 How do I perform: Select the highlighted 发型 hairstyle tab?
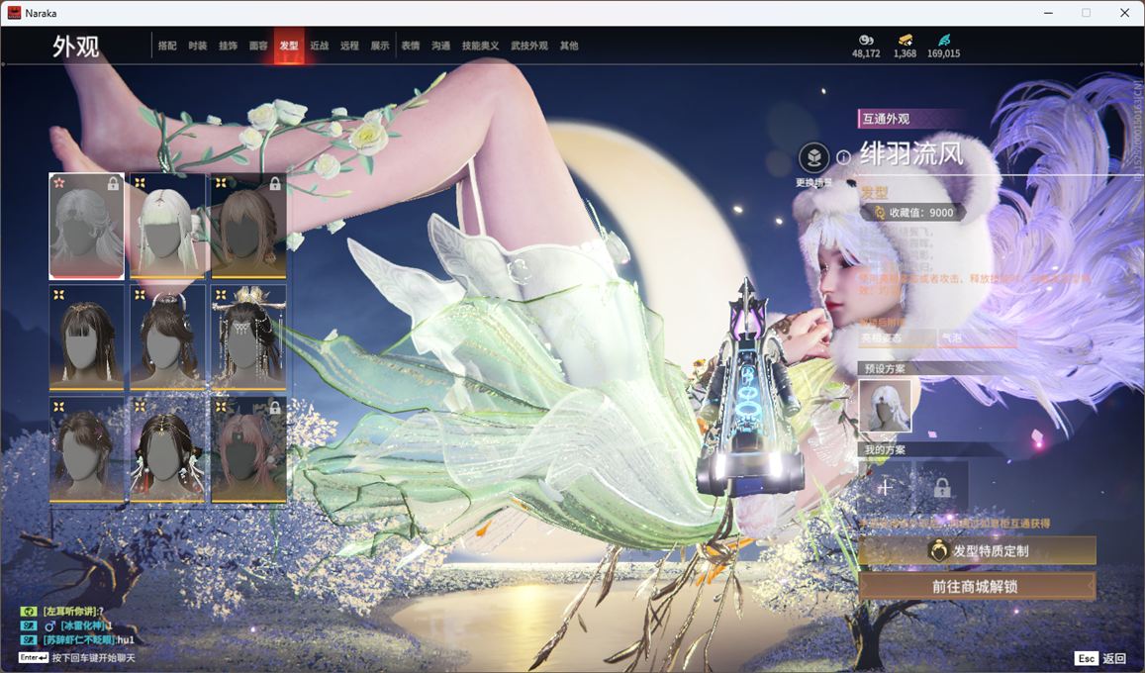289,46
